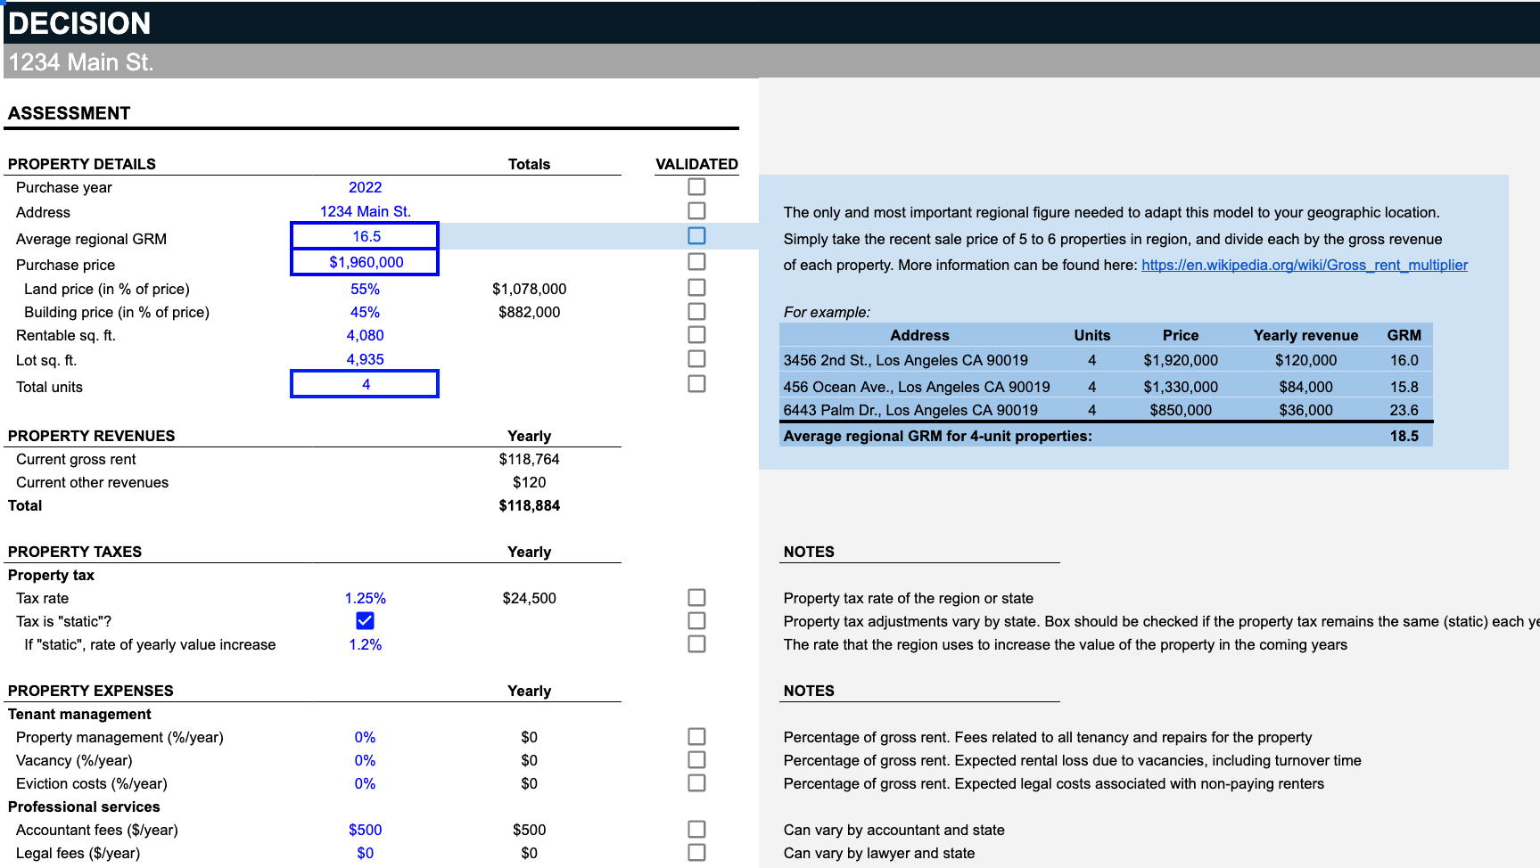The image size is (1540, 868).
Task: Select the Average regional GRM value cell
Action: click(364, 236)
